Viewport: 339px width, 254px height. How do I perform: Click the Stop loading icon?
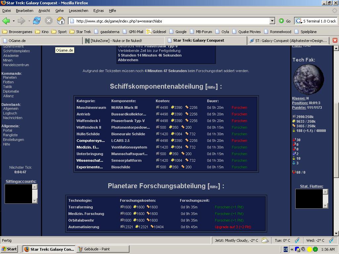[x=49, y=21]
